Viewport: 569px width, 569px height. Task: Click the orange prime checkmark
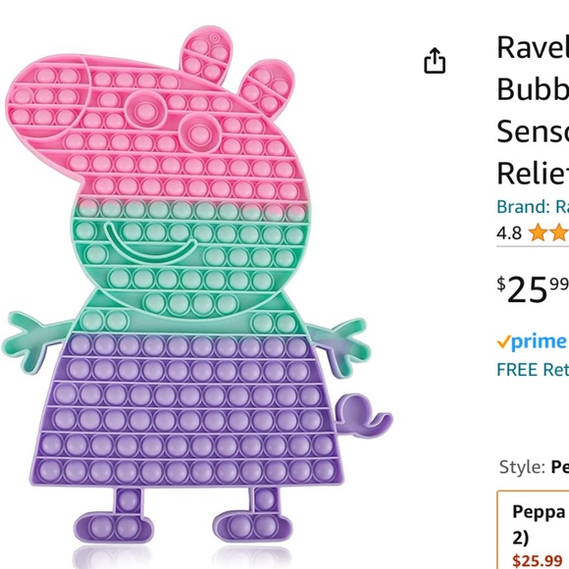pos(503,341)
